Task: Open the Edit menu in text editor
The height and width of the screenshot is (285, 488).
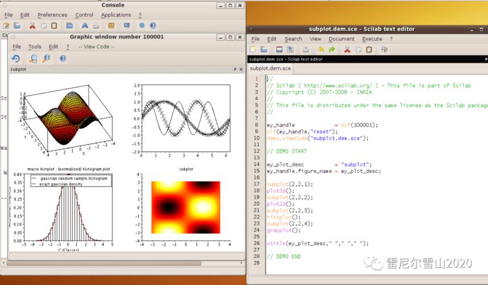Action: tap(272, 39)
